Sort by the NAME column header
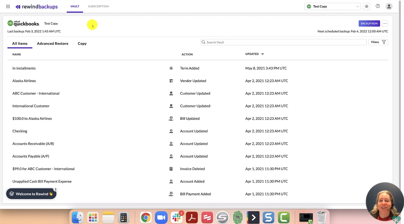 point(17,54)
